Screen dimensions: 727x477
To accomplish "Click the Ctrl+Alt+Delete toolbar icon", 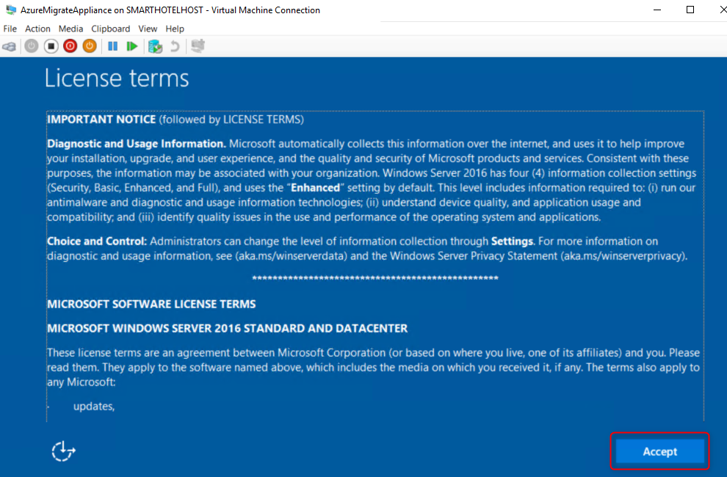I will click(10, 46).
